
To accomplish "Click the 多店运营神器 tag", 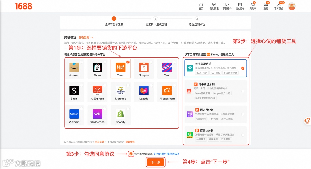I will 230,73.
